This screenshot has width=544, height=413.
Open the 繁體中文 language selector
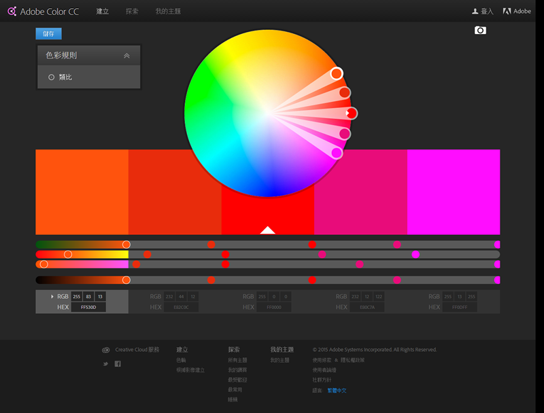click(x=337, y=391)
